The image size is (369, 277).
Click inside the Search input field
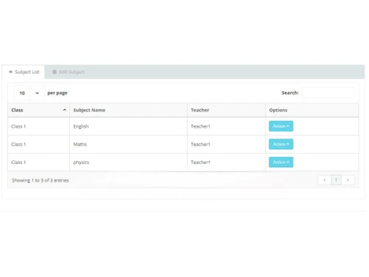(328, 93)
